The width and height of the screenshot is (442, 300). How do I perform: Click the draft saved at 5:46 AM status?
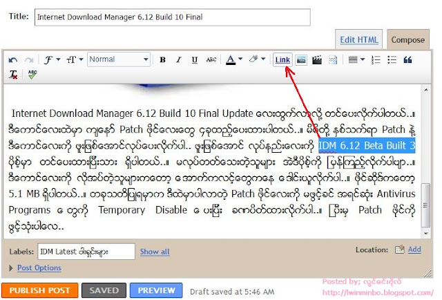pyautogui.click(x=232, y=292)
